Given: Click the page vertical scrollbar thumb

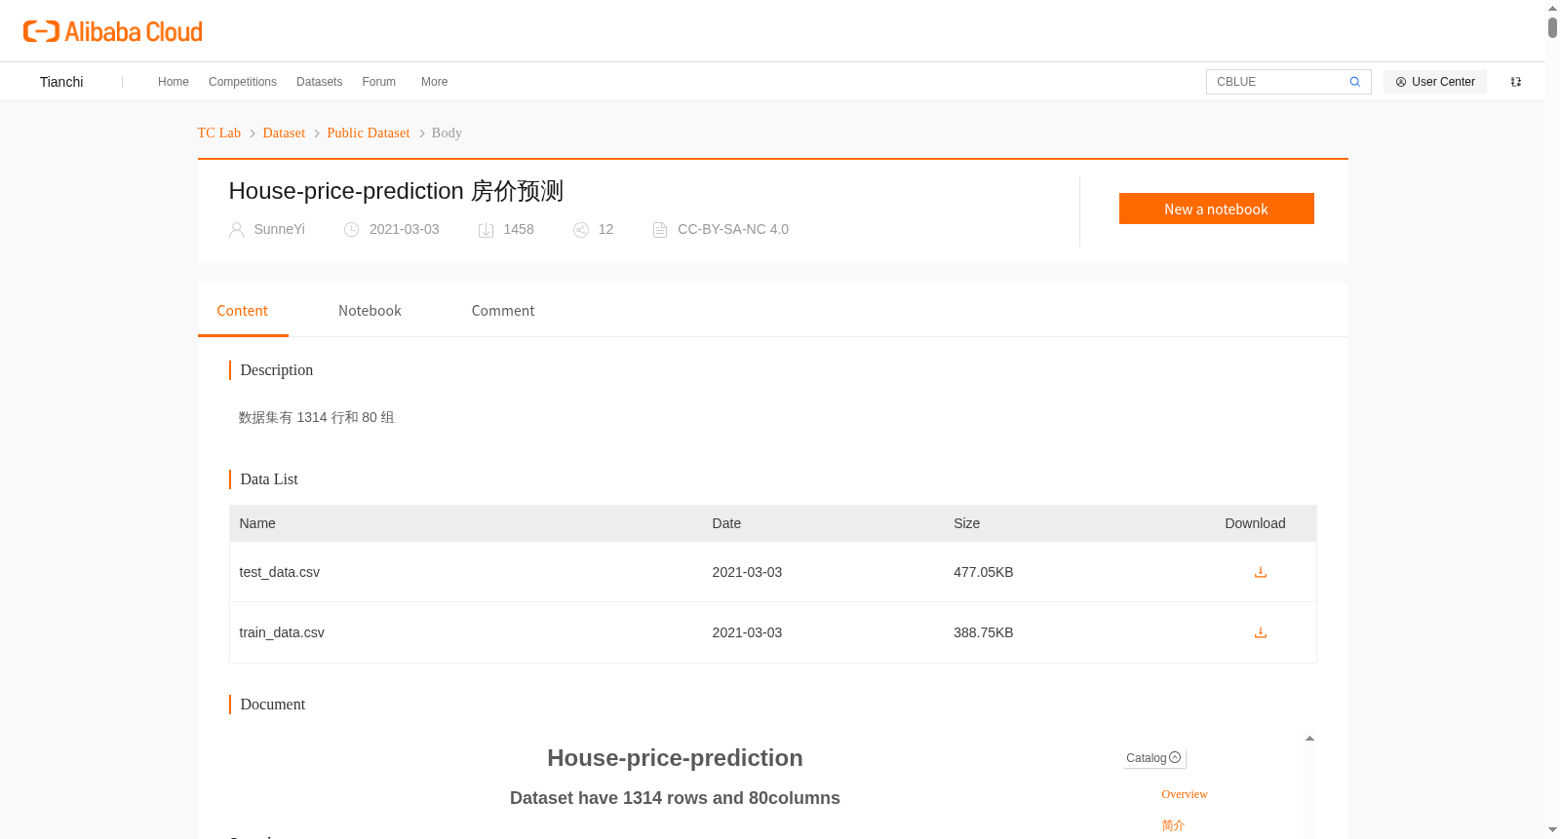Looking at the screenshot, I should [1552, 27].
